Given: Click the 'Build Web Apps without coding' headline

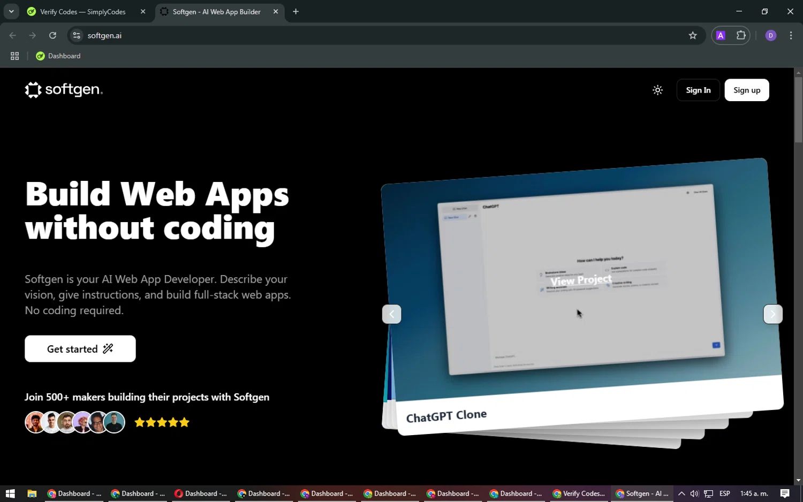Looking at the screenshot, I should pos(157,211).
